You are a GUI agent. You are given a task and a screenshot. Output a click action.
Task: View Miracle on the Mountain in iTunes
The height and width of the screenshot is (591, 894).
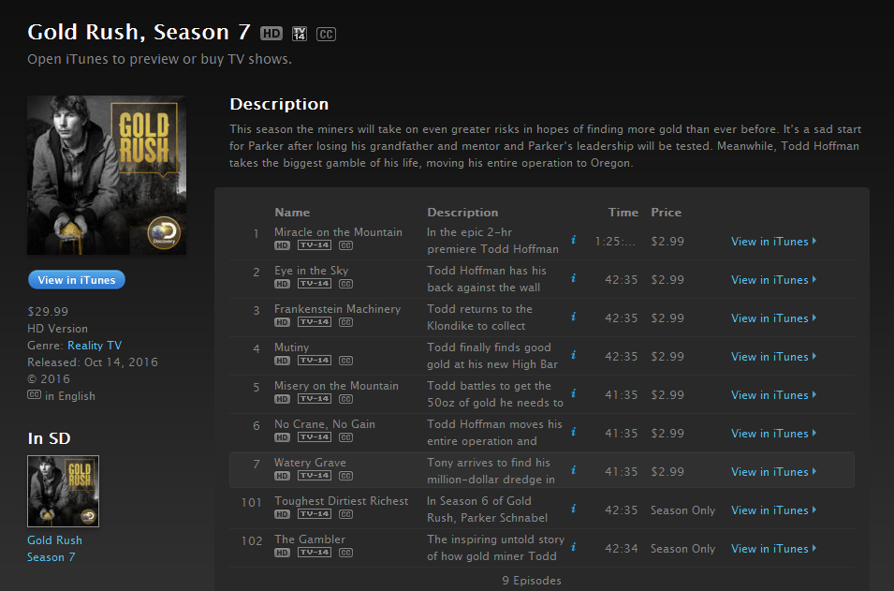[773, 242]
